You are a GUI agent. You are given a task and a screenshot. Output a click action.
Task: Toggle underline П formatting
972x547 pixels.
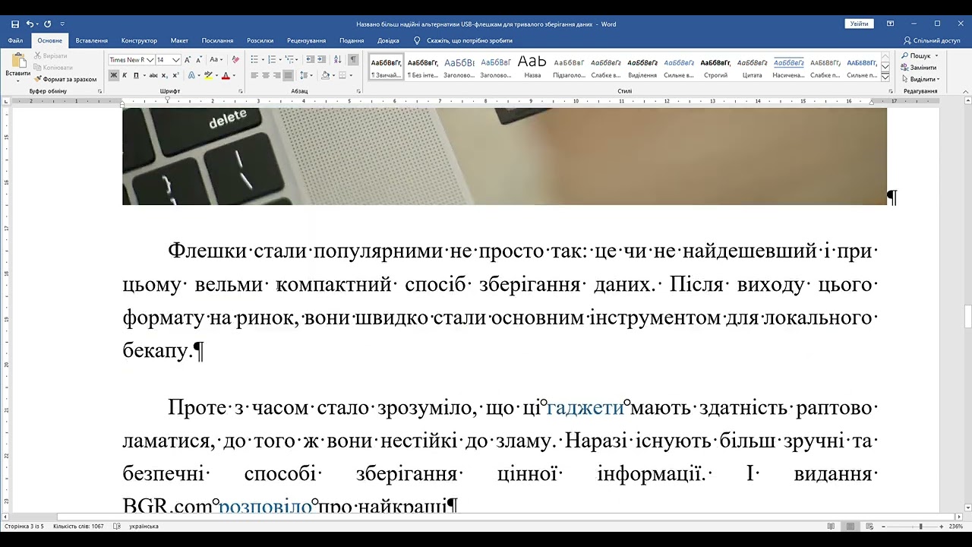(x=136, y=75)
